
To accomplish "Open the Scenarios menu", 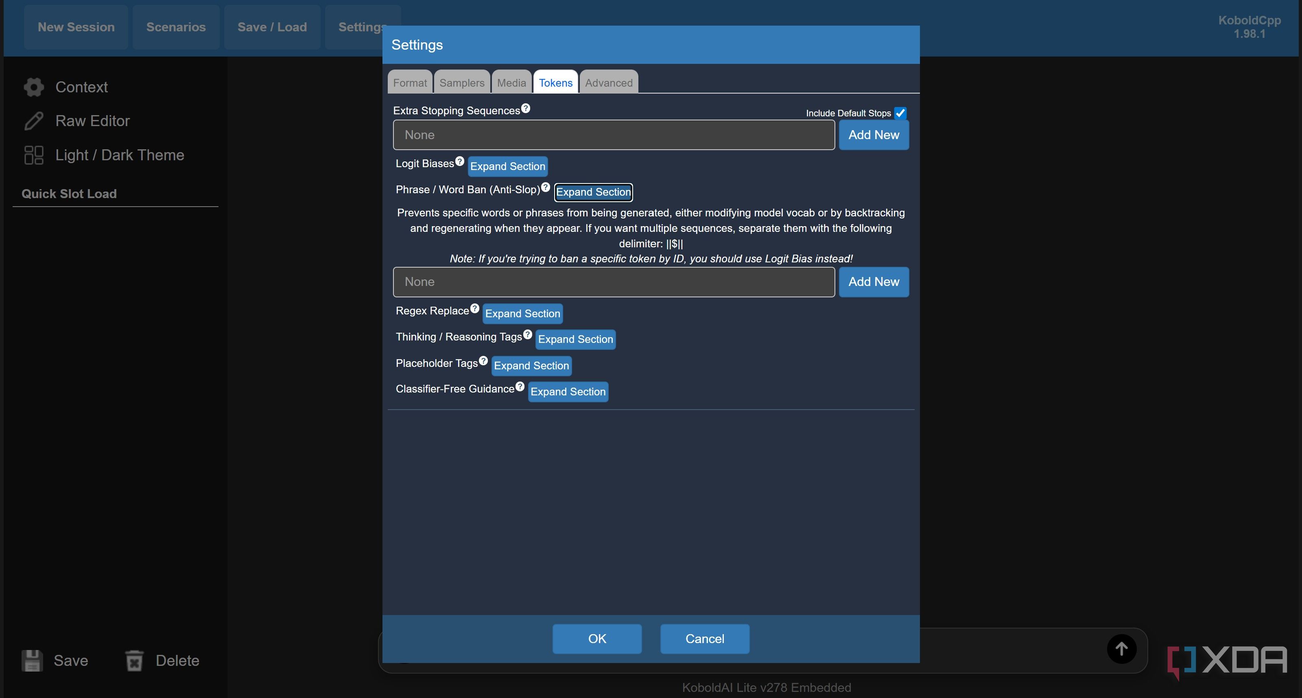I will (x=176, y=27).
